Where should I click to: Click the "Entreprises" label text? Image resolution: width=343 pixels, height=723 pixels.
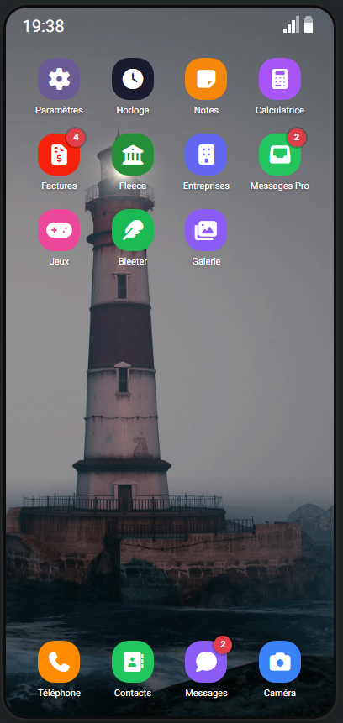[206, 186]
